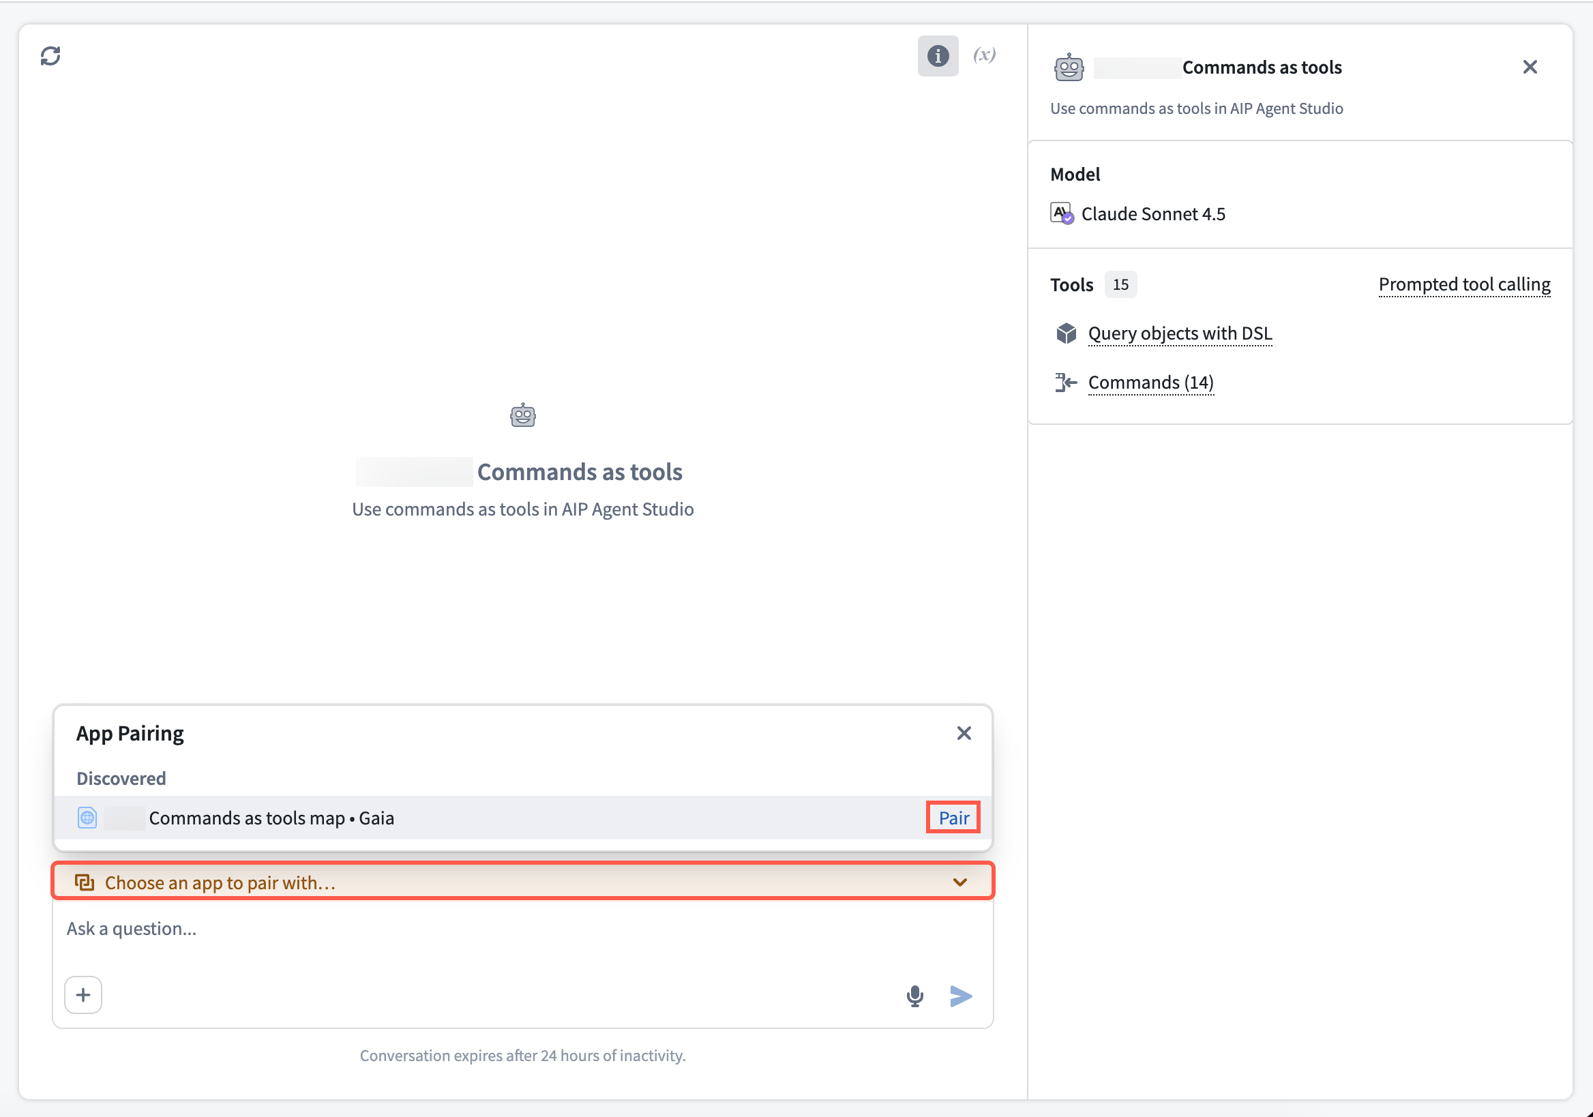
Task: Click the (x) variables icon
Action: pyautogui.click(x=984, y=54)
